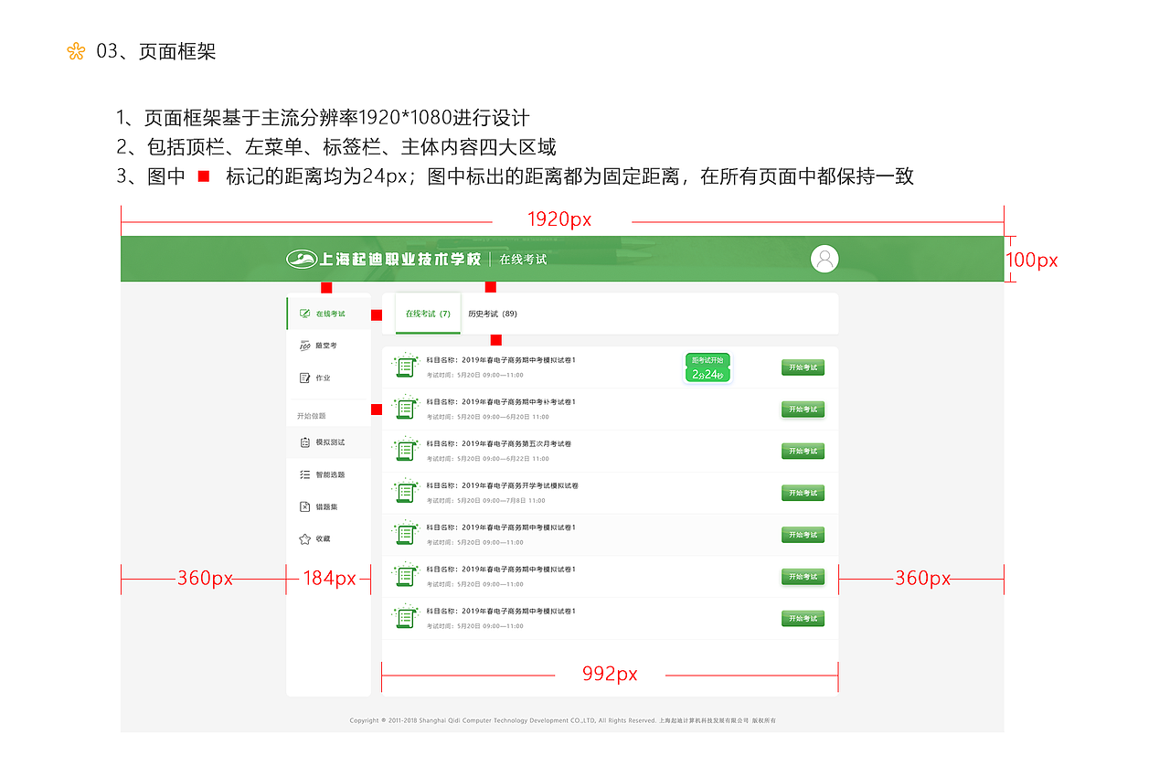Screen dimensions: 1170x777
Task: Click the 距考试开始 2分24秒 countdown badge
Action: [707, 367]
